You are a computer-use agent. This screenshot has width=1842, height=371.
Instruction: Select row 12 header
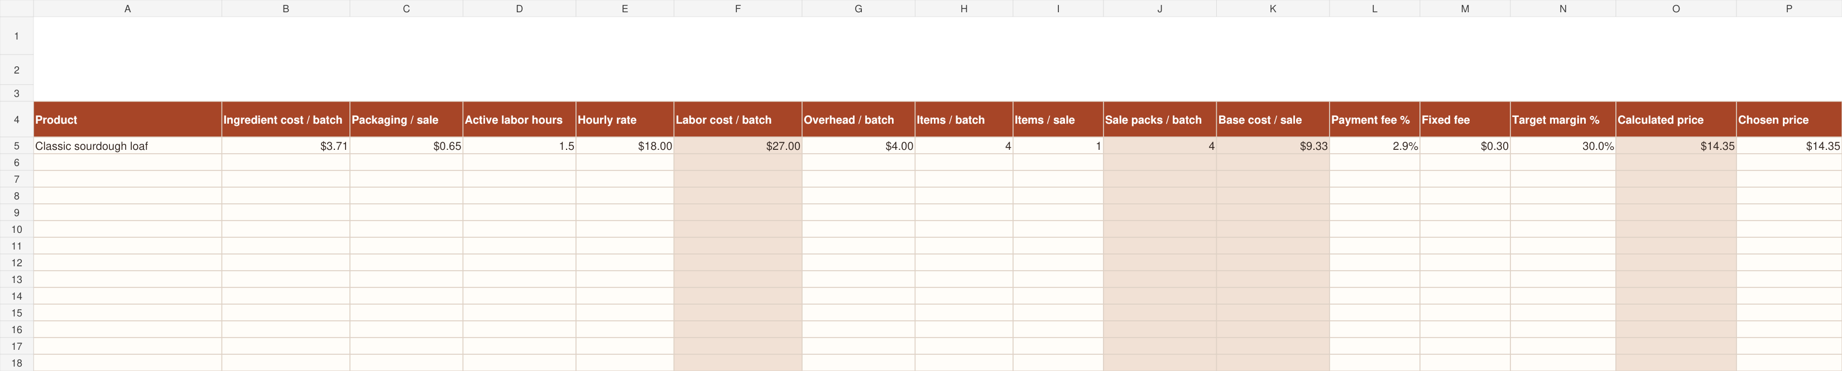[x=16, y=262]
